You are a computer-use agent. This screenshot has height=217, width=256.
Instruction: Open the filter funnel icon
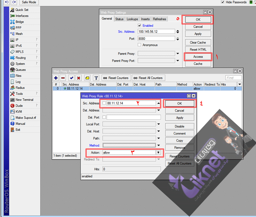pos(96,78)
